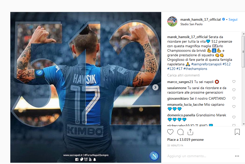Open the Stadio San Paolo location link
Screen dimensions: 245x164
192,24
